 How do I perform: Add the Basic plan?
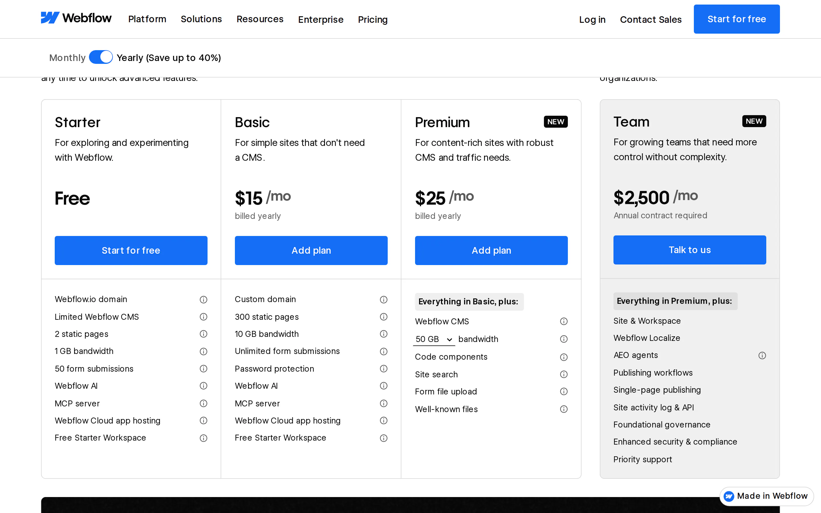(x=311, y=251)
